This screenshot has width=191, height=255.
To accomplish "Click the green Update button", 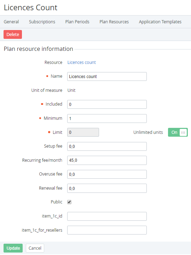I will tap(13, 248).
